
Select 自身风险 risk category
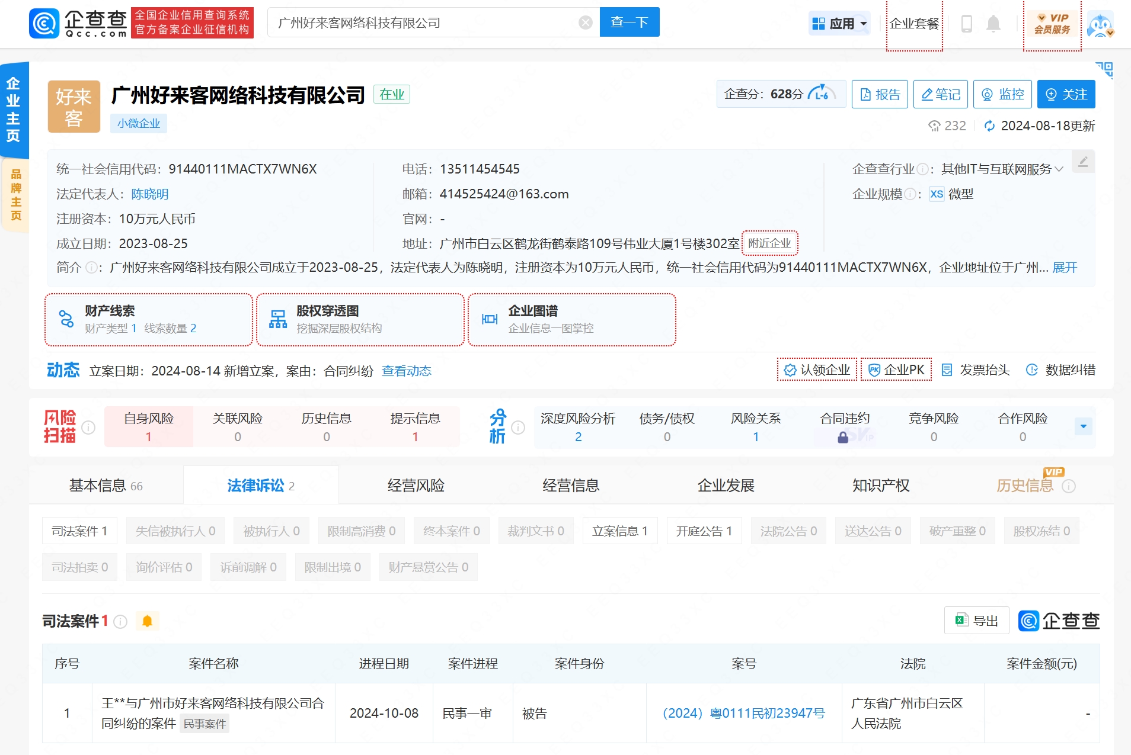click(149, 427)
